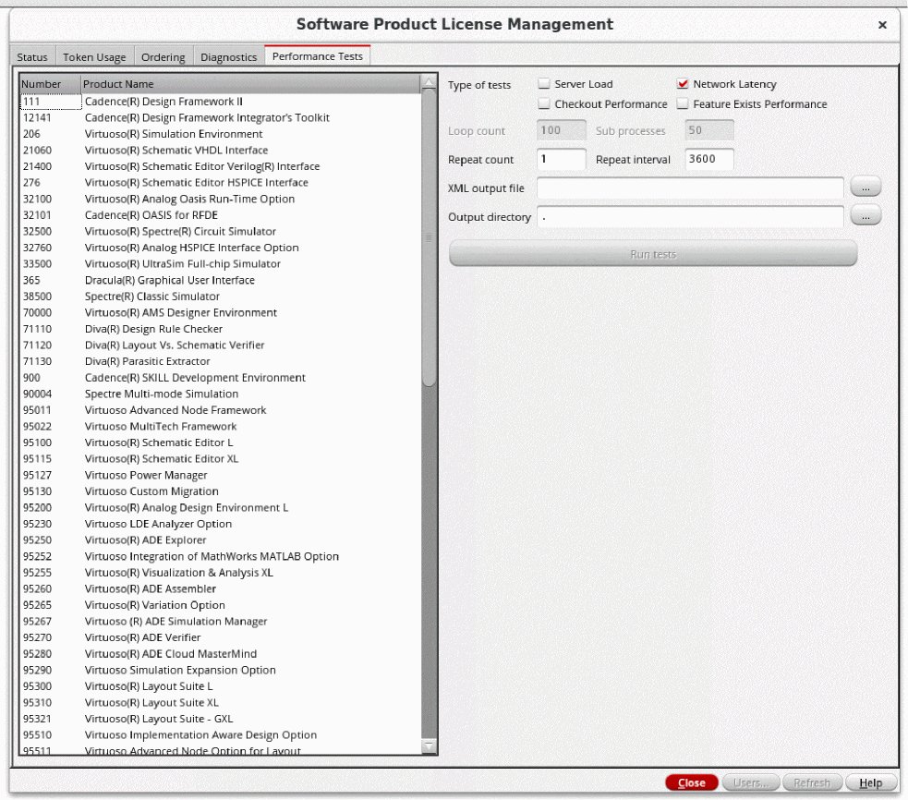
Task: Enable Checkout Performance test checkbox
Action: tap(544, 104)
